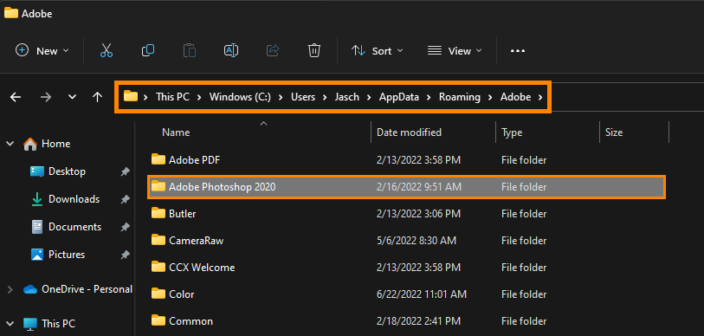Click date 5/6/2022 8:30 AM cell
This screenshot has height=336, width=704.
tap(417, 241)
